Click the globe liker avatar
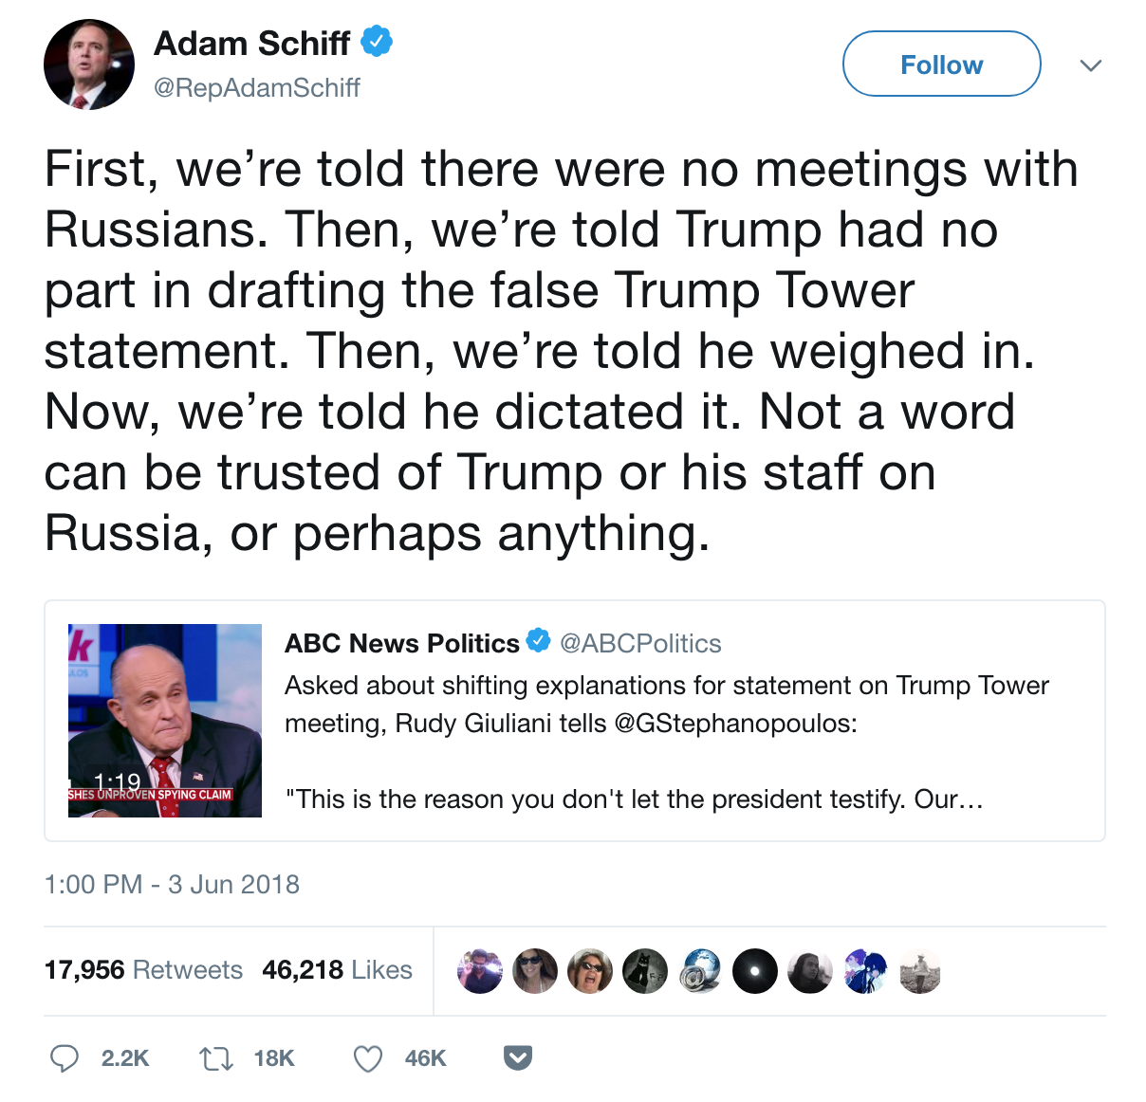Screen dimensions: 1146x1102 pos(700,971)
